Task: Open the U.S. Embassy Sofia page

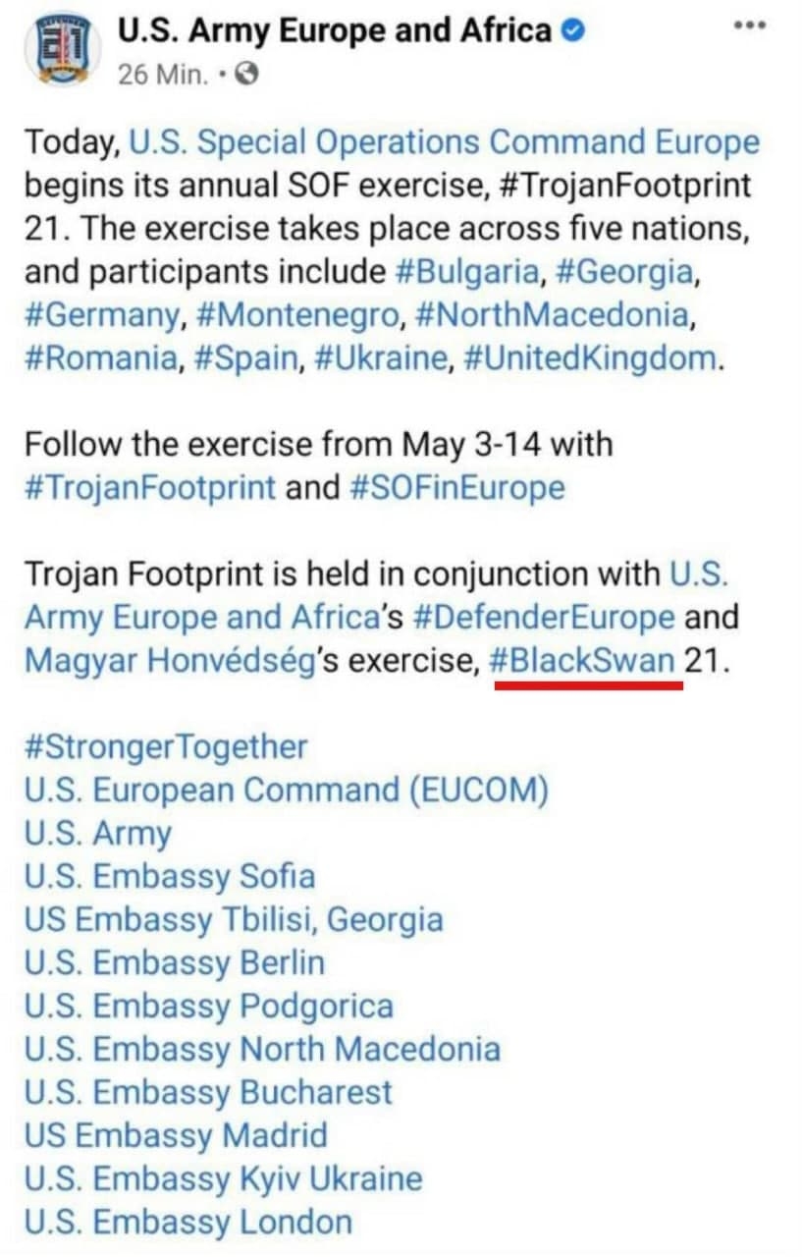Action: click(x=170, y=877)
